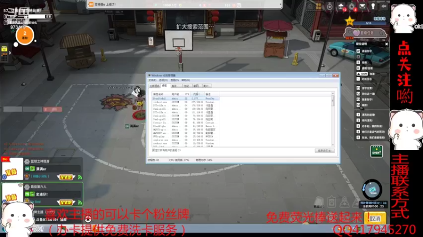Click the gold star level badge

pyautogui.click(x=350, y=21)
